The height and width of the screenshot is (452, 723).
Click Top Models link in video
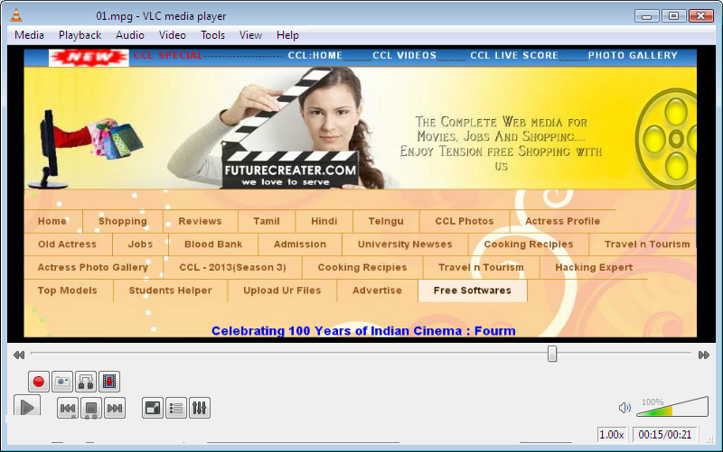[67, 291]
